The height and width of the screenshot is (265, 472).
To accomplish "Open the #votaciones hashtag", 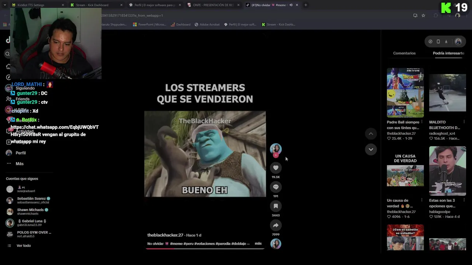I will point(205,244).
